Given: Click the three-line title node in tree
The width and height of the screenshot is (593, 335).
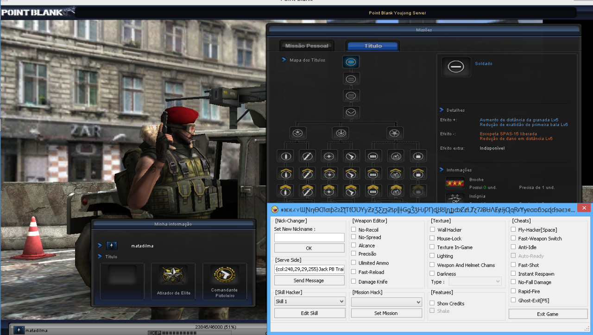Looking at the screenshot, I should [351, 95].
